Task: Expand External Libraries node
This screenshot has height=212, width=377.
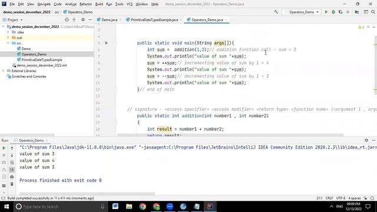Action: pyautogui.click(x=3, y=71)
